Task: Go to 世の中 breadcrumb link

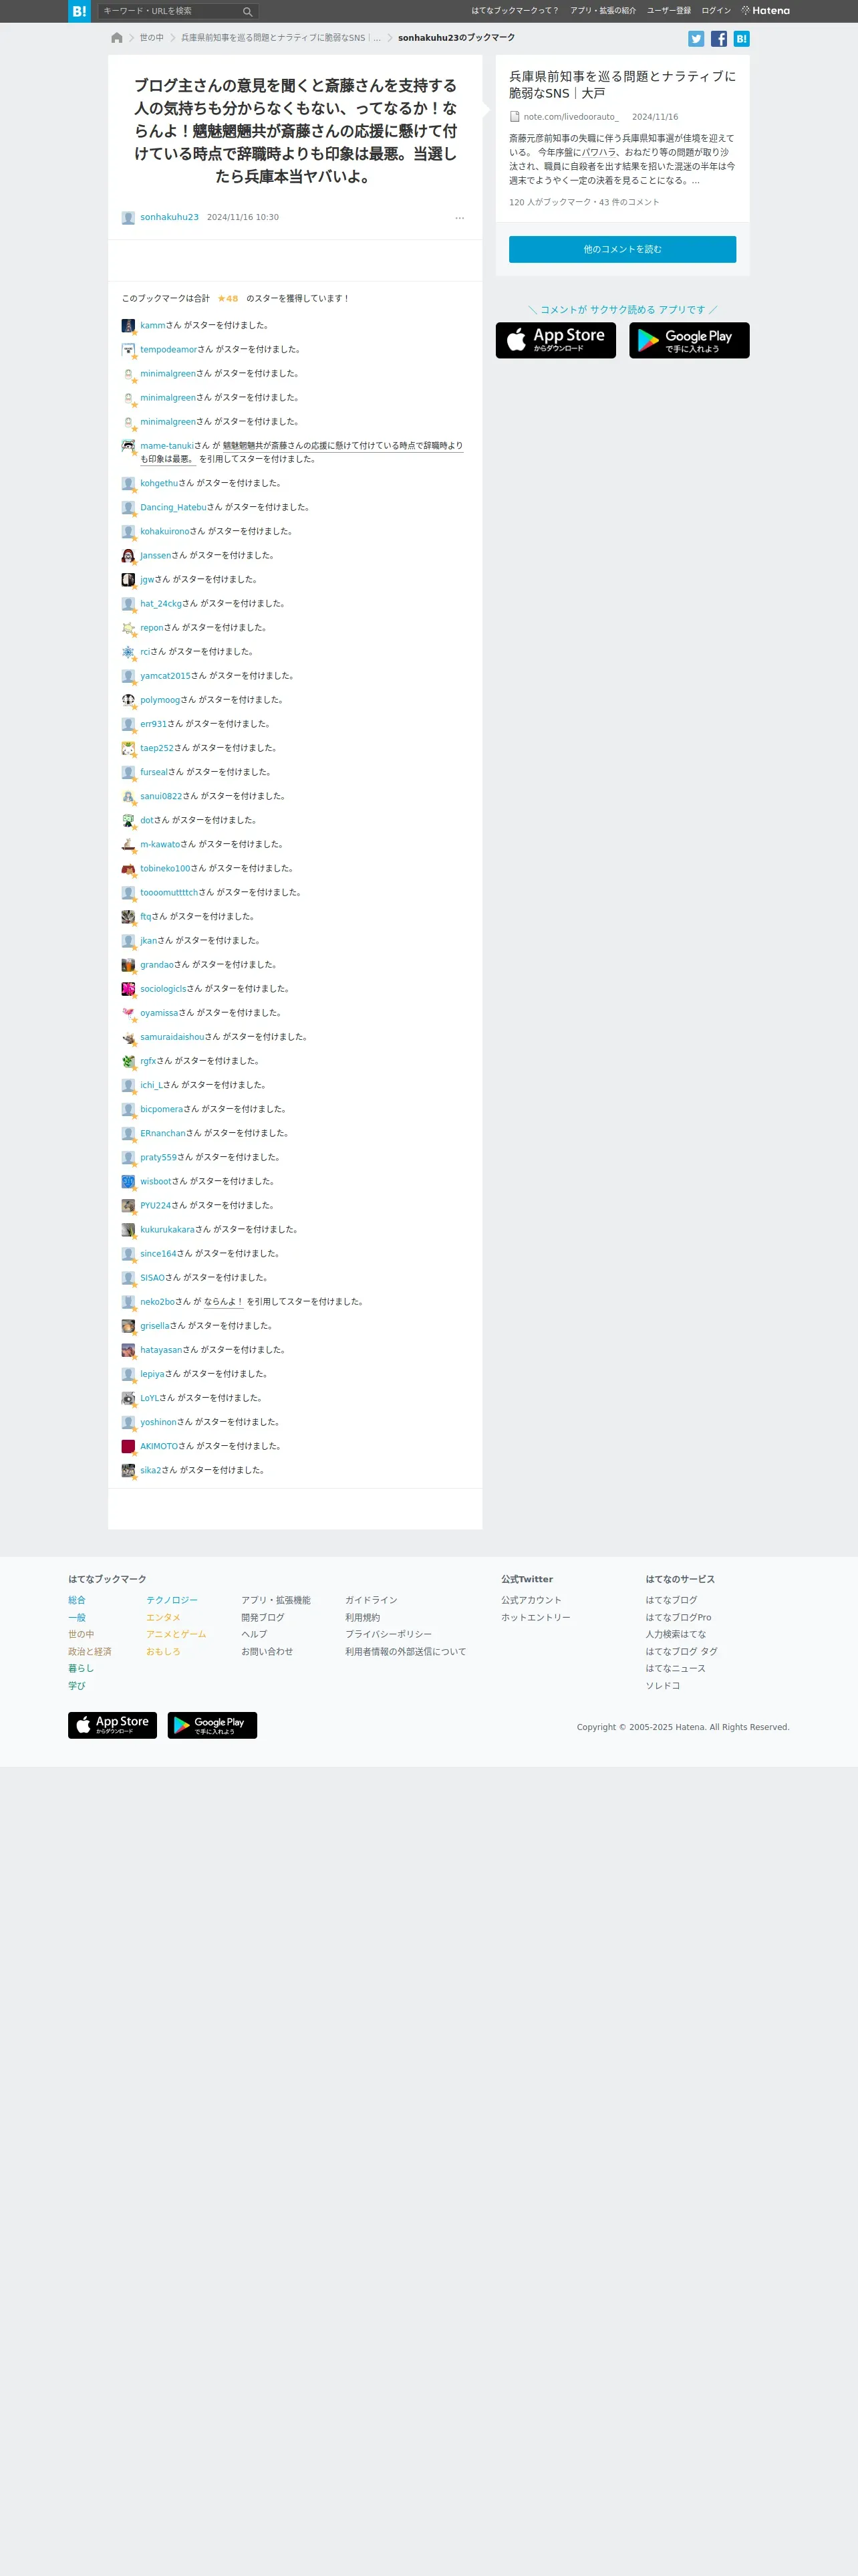Action: point(152,38)
